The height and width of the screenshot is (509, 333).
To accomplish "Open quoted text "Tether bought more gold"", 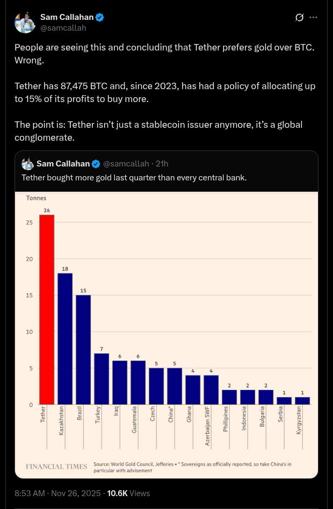I will point(134,178).
